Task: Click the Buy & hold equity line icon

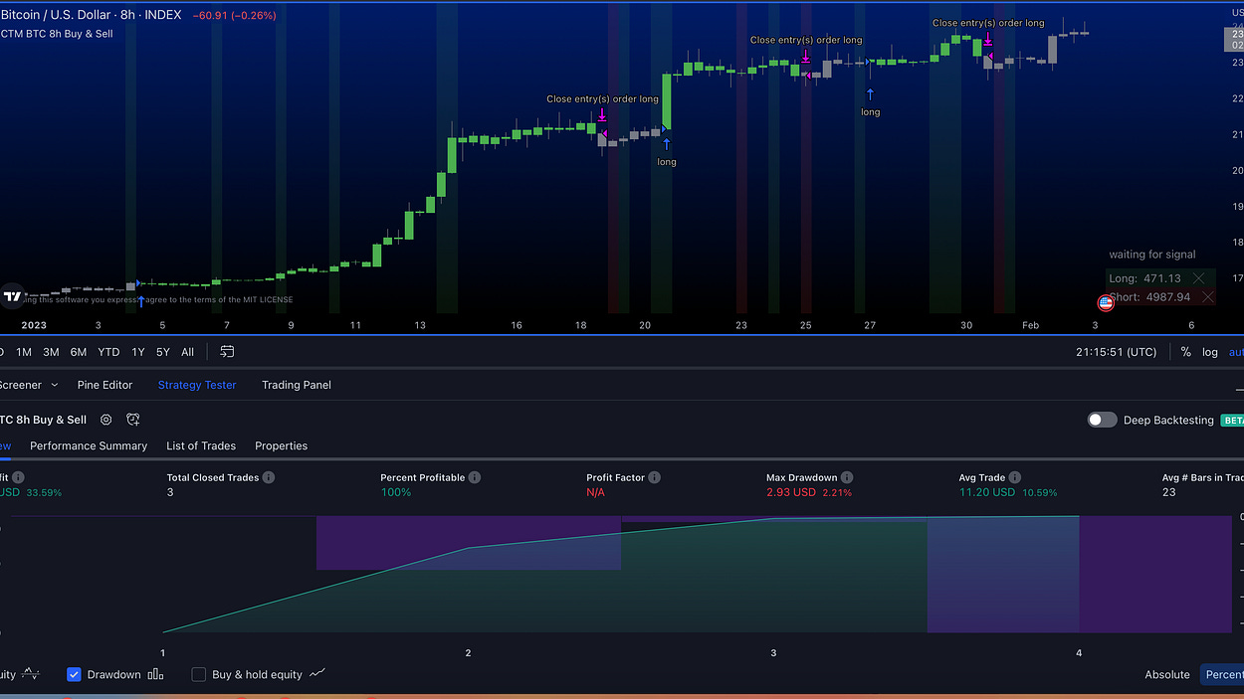Action: pos(317,674)
